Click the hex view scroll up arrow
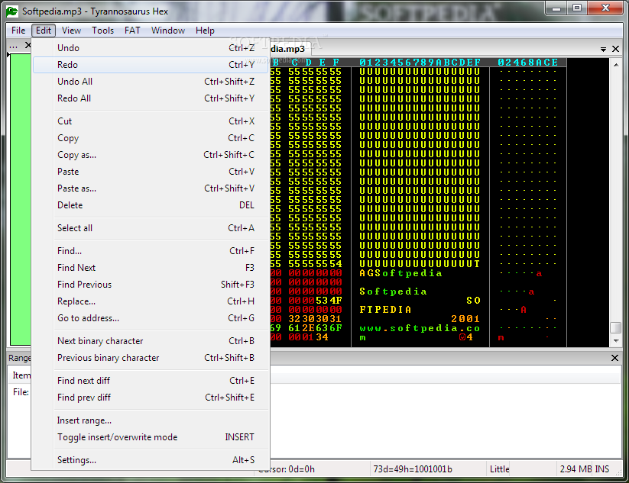629x483 pixels. pos(616,65)
